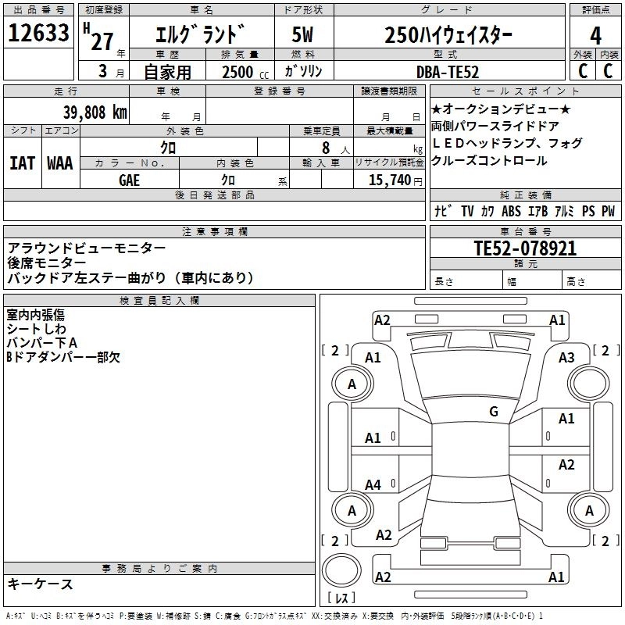Image resolution: width=625 pixels, height=625 pixels.
Task: Click inspector note Bドアダンパー一部欠
Action: tap(63, 357)
